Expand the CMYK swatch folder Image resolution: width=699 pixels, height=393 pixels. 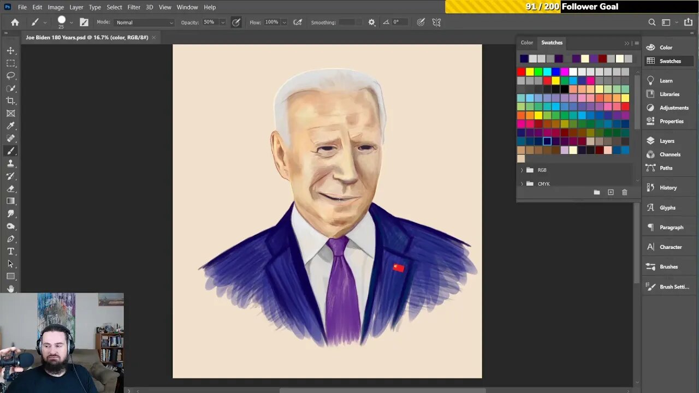coord(522,184)
